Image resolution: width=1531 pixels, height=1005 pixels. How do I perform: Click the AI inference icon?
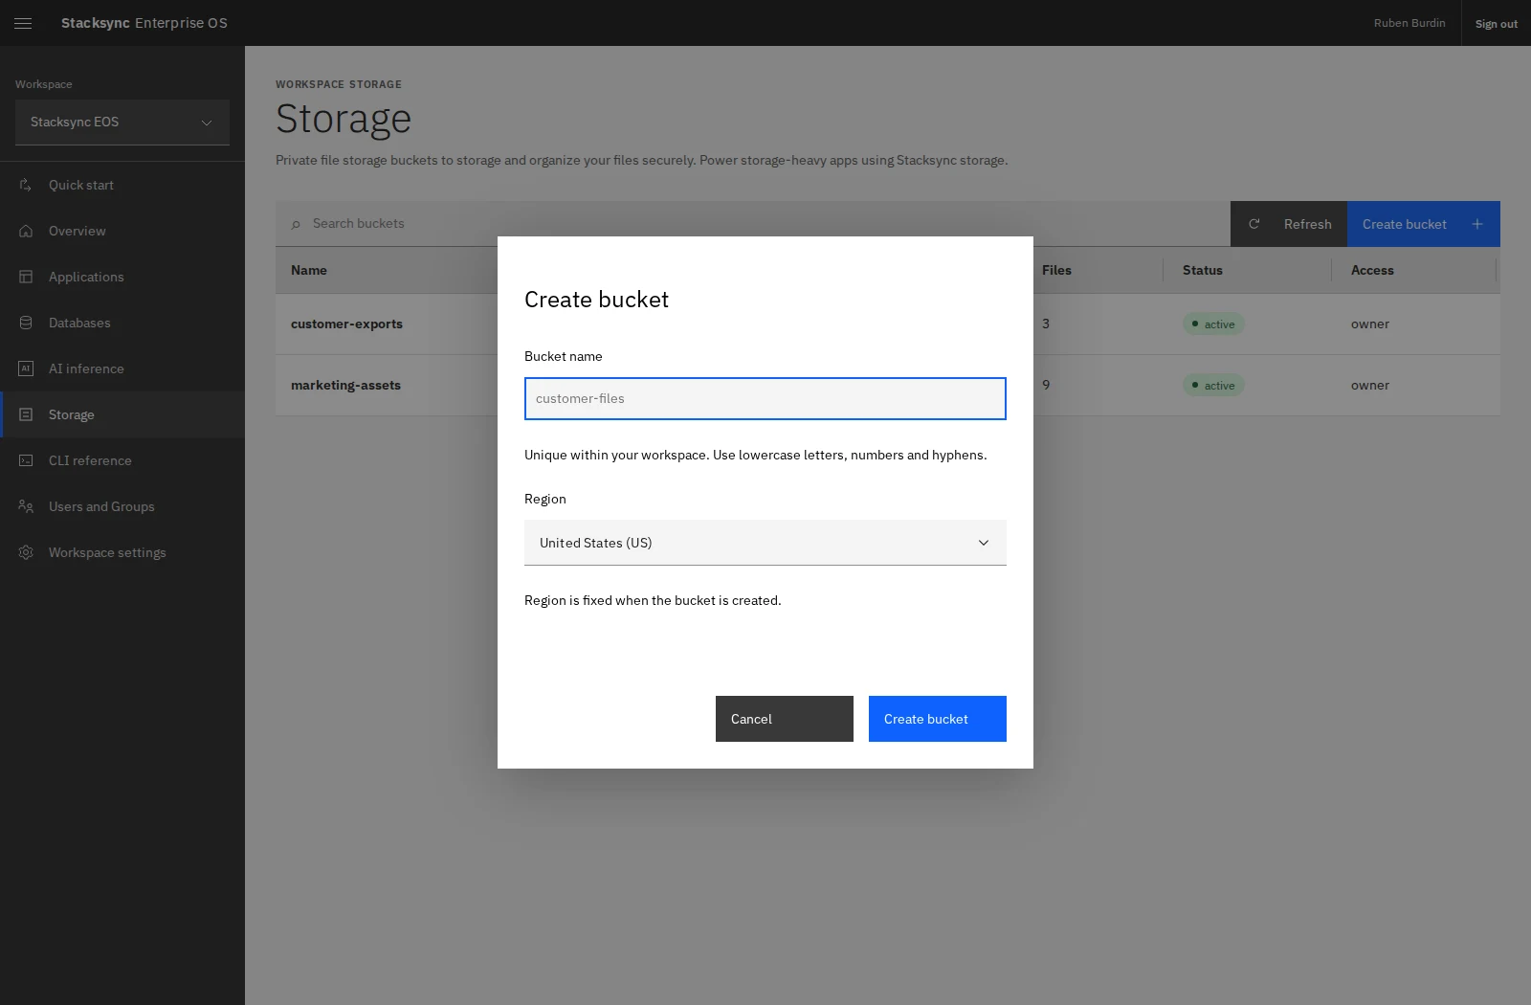pyautogui.click(x=26, y=368)
